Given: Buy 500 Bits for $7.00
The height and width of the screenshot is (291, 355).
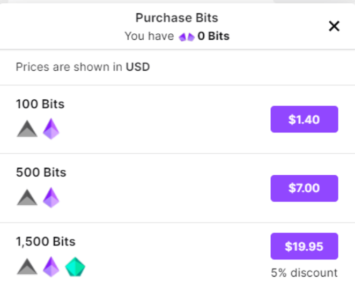Looking at the screenshot, I should (x=304, y=188).
